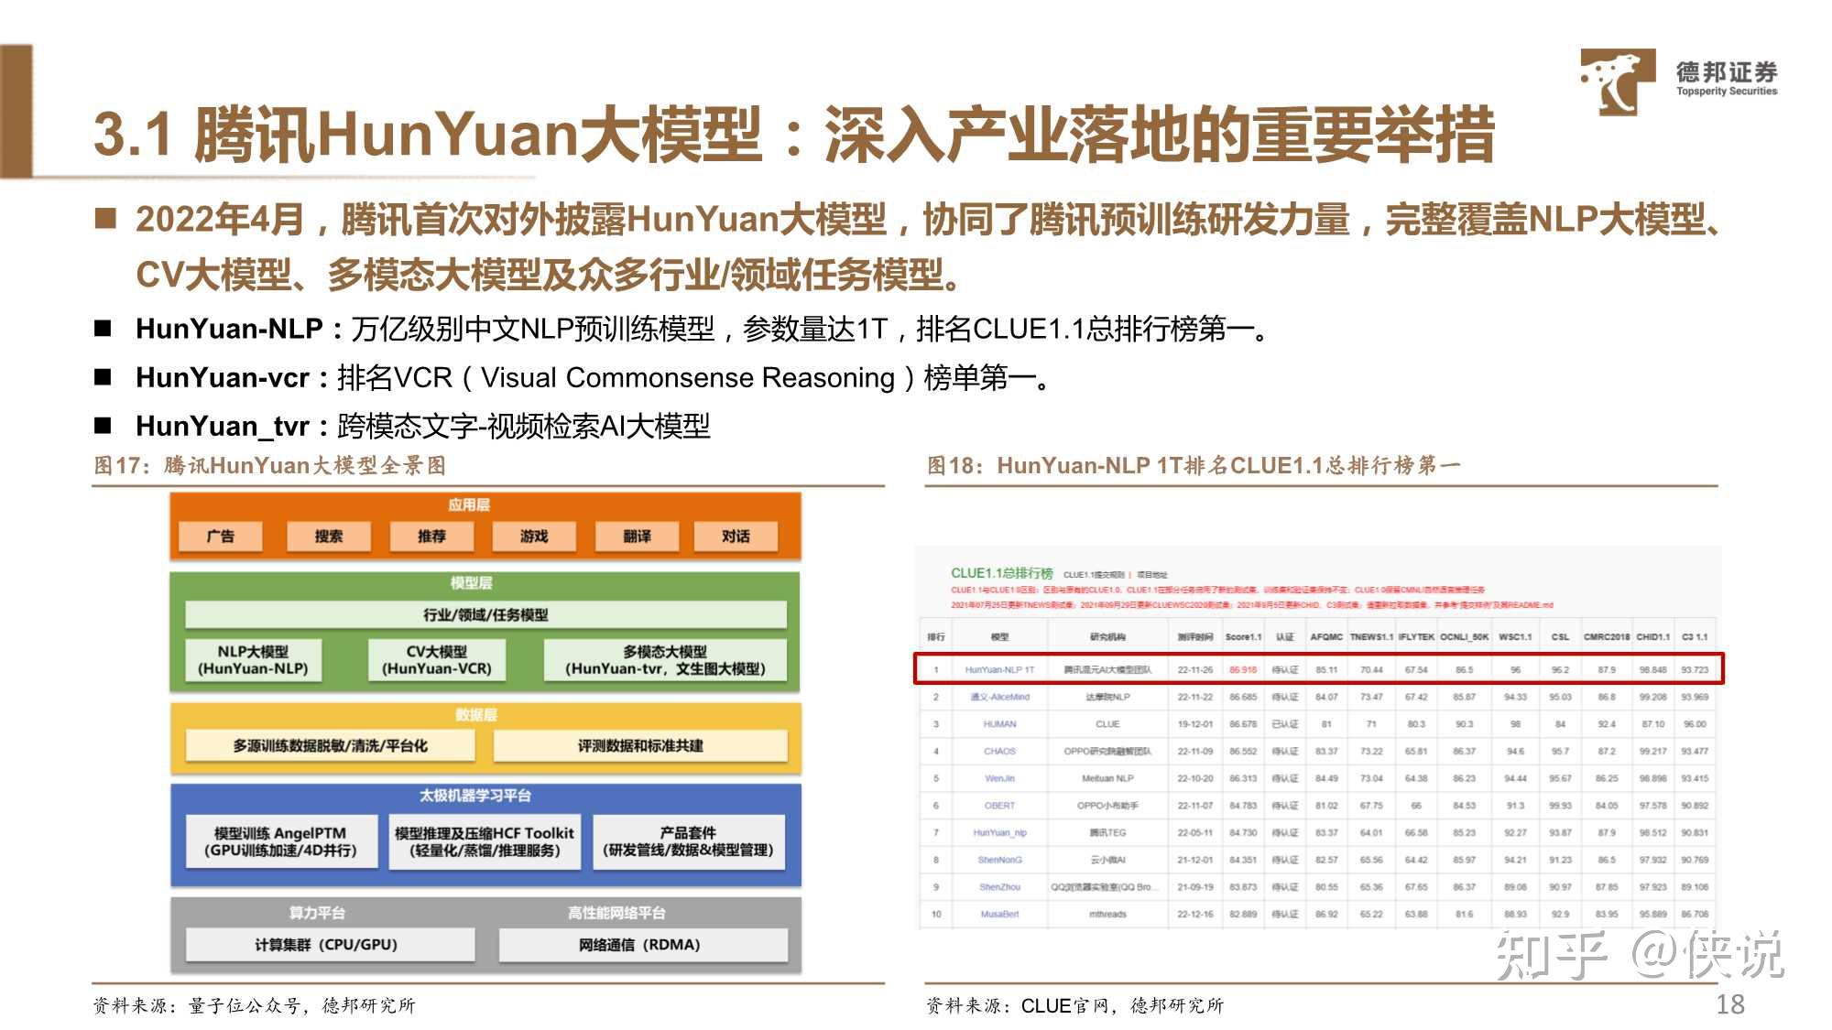Screen dimensions: 1832x1030
Task: Open the OBERT model link
Action: click(999, 806)
